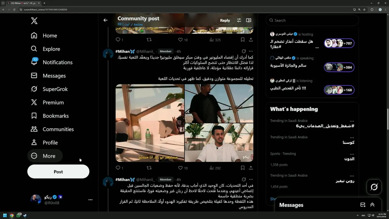This screenshot has height=219, width=389.
Task: Click the Search input field
Action: click(x=312, y=20)
